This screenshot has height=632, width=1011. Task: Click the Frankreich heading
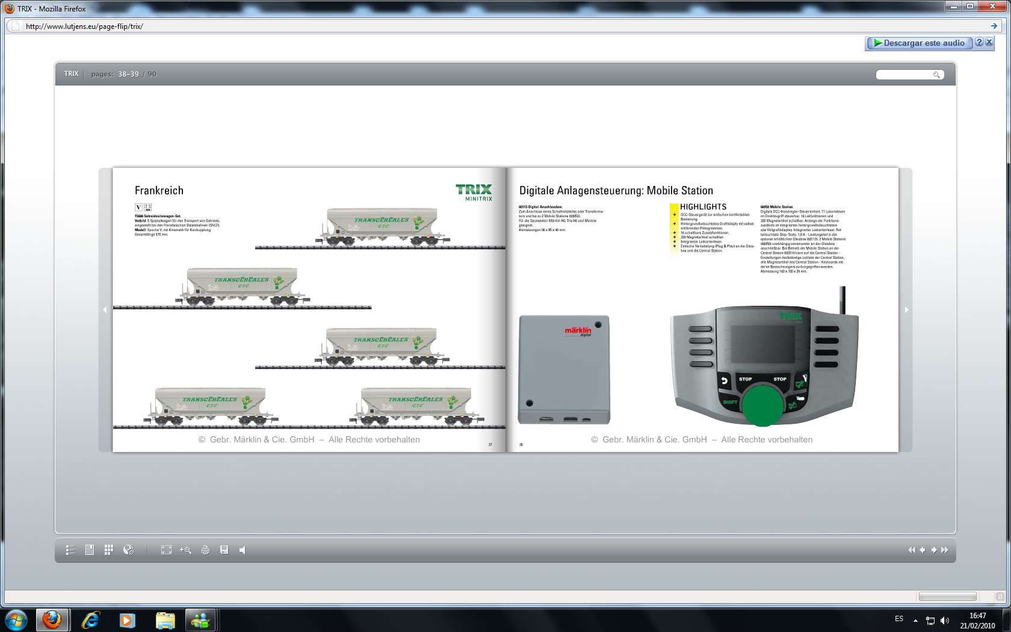(x=159, y=191)
